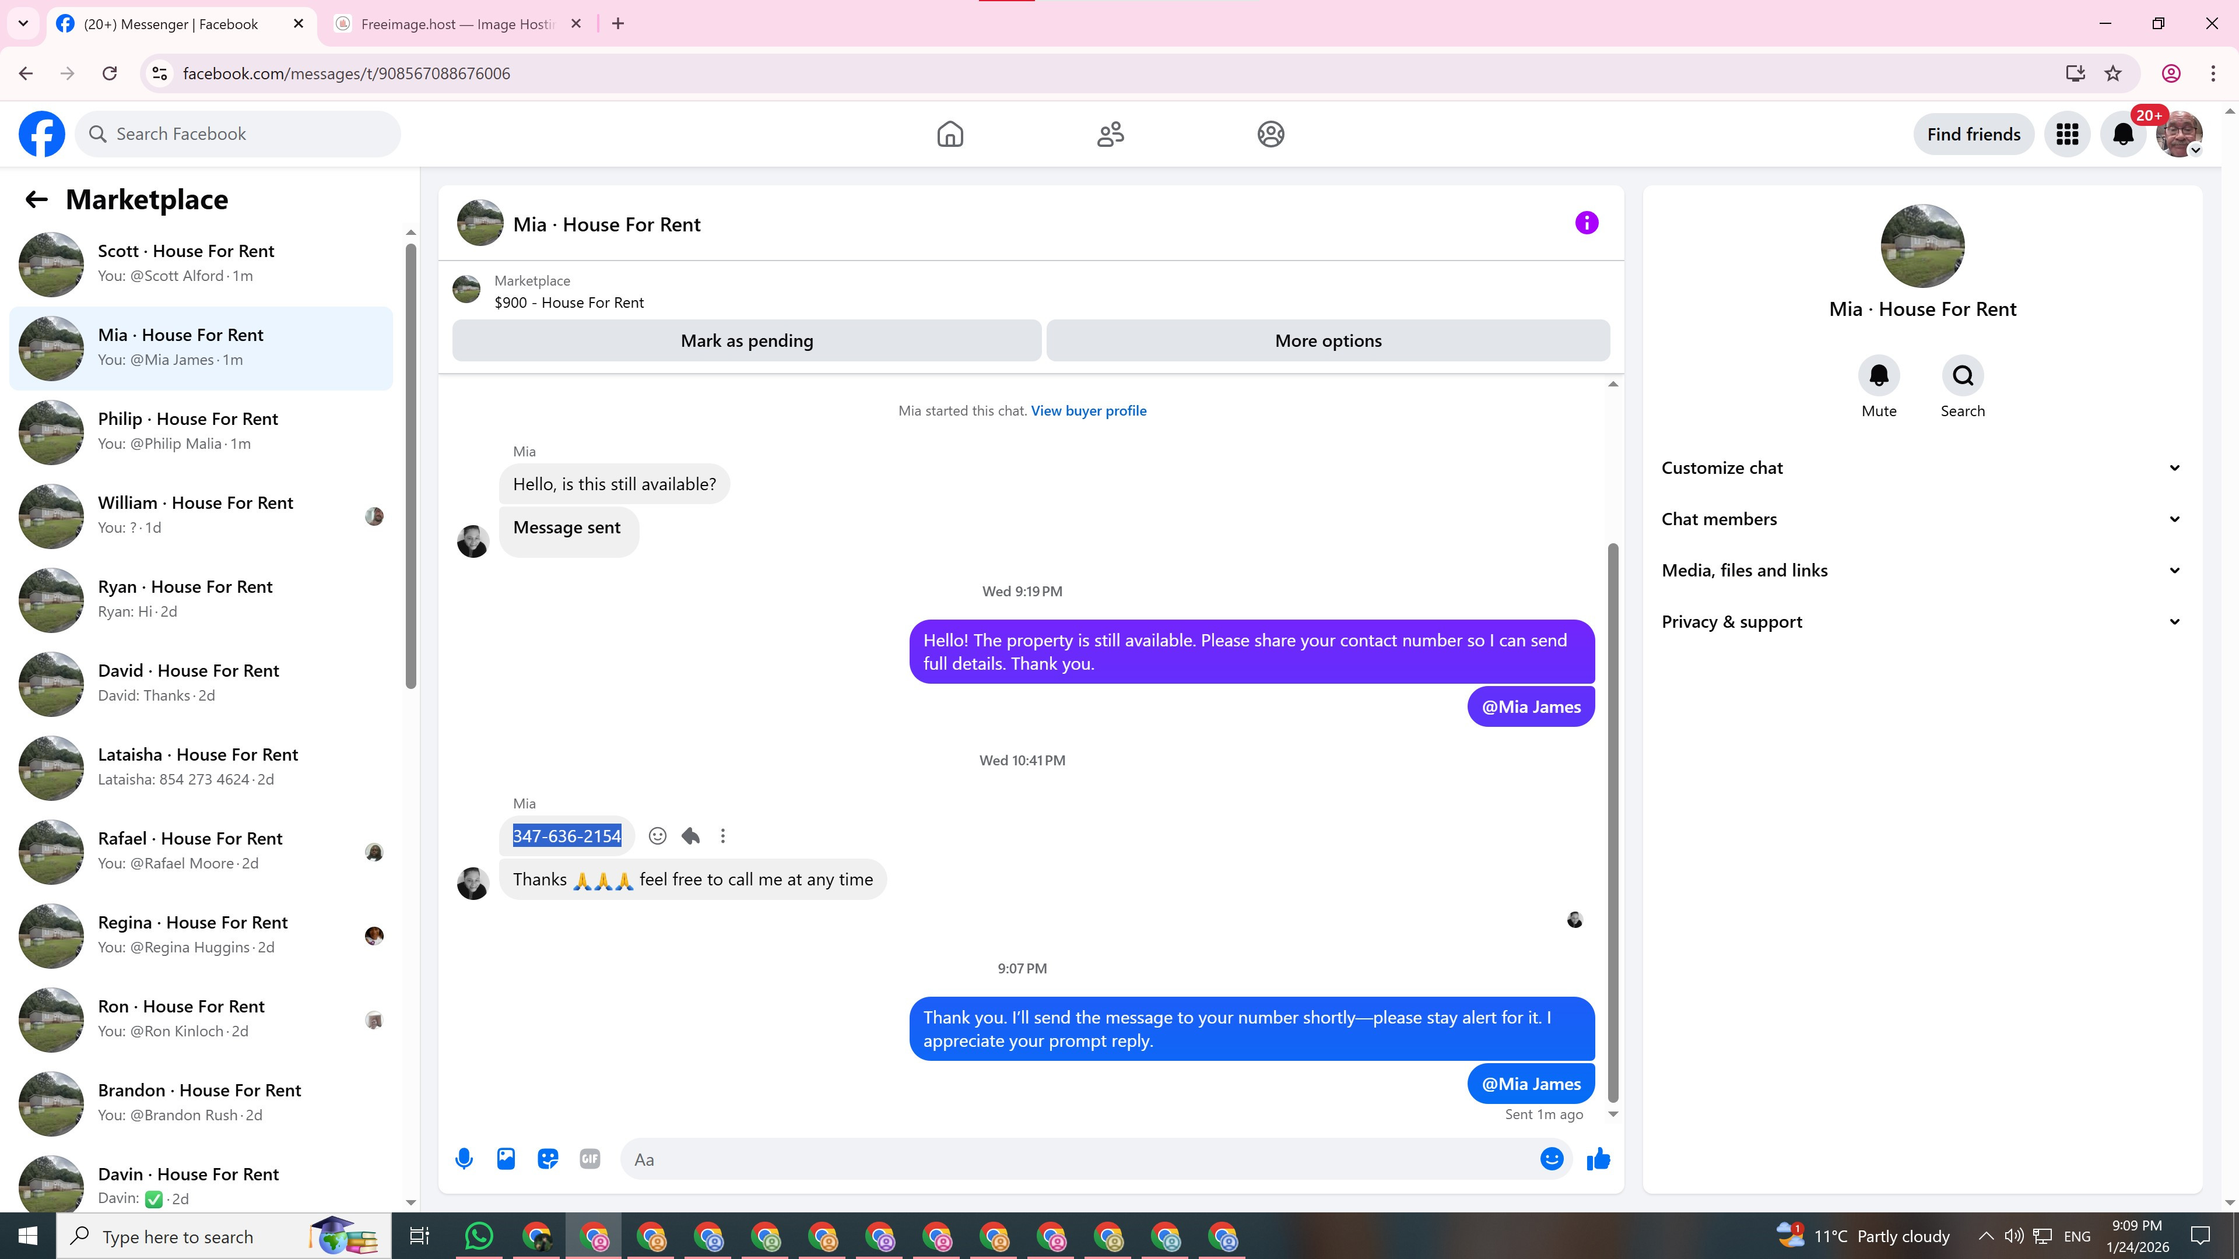Open the Philip House For Rent chat
Viewport: 2239px width, 1259px height.
[202, 431]
